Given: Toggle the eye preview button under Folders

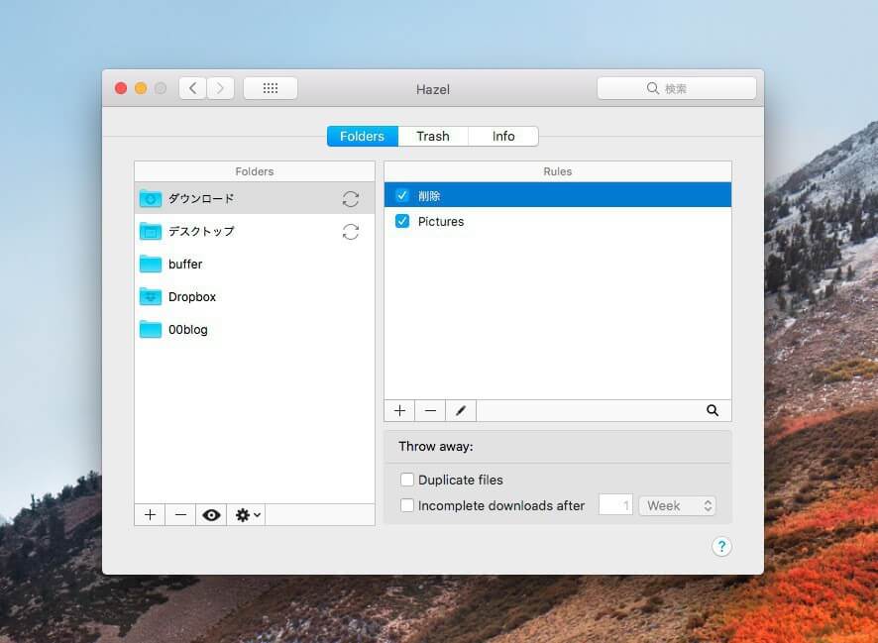Looking at the screenshot, I should pyautogui.click(x=211, y=515).
